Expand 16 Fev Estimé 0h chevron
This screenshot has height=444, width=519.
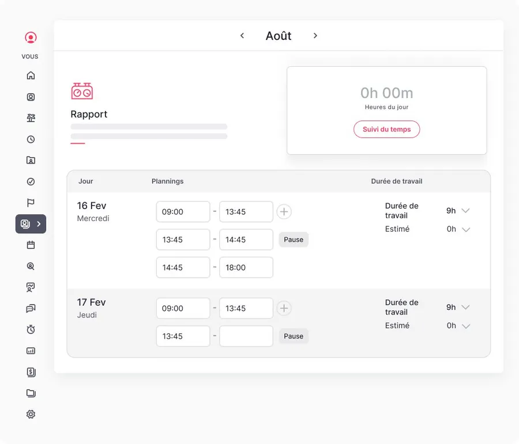click(466, 229)
